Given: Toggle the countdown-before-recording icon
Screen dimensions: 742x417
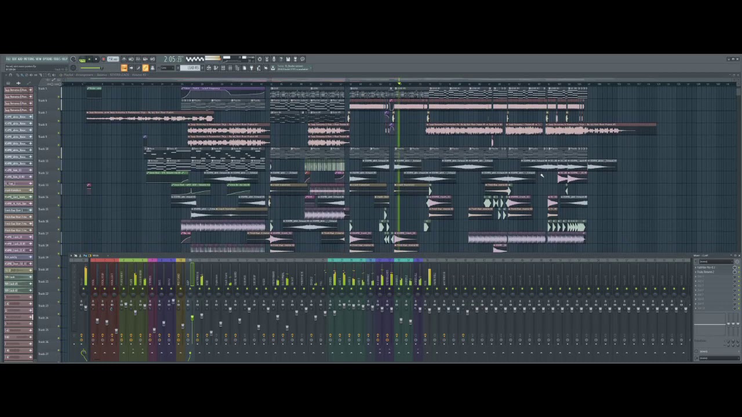Looking at the screenshot, I should point(139,59).
